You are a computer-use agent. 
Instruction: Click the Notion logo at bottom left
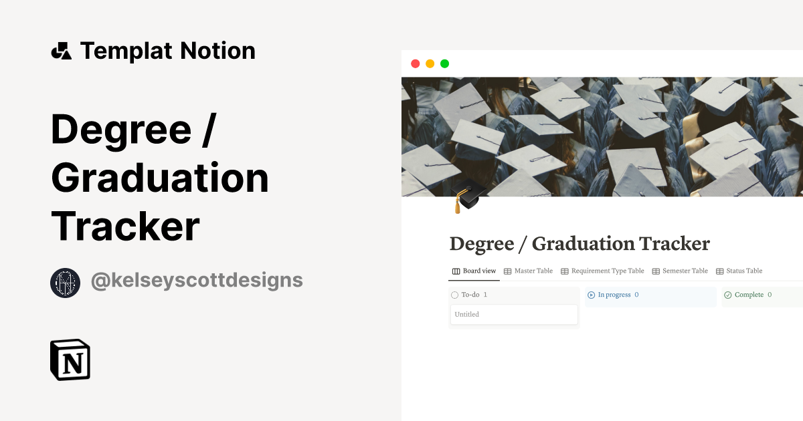point(70,360)
